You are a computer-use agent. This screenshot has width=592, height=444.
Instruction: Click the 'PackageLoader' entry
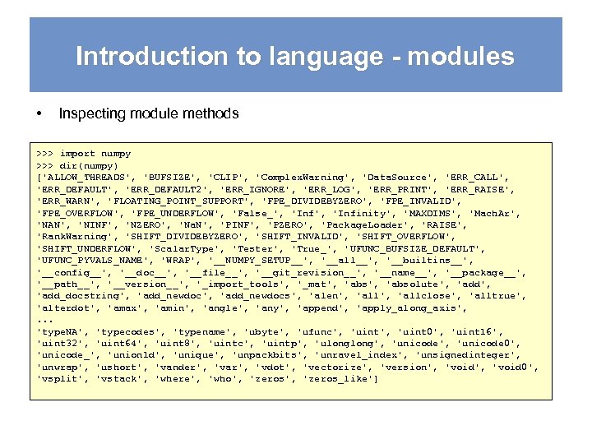[x=365, y=225]
